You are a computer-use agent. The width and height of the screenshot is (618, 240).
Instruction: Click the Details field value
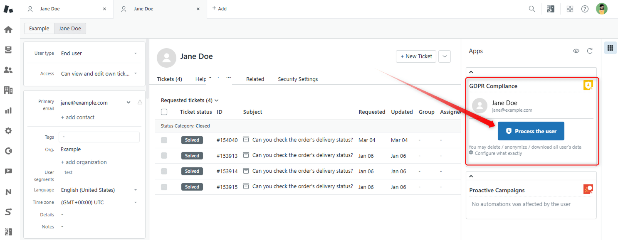[62, 215]
